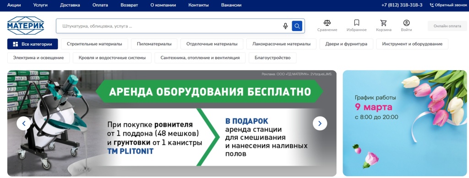Open Избранное bookmark icon

pos(356,23)
